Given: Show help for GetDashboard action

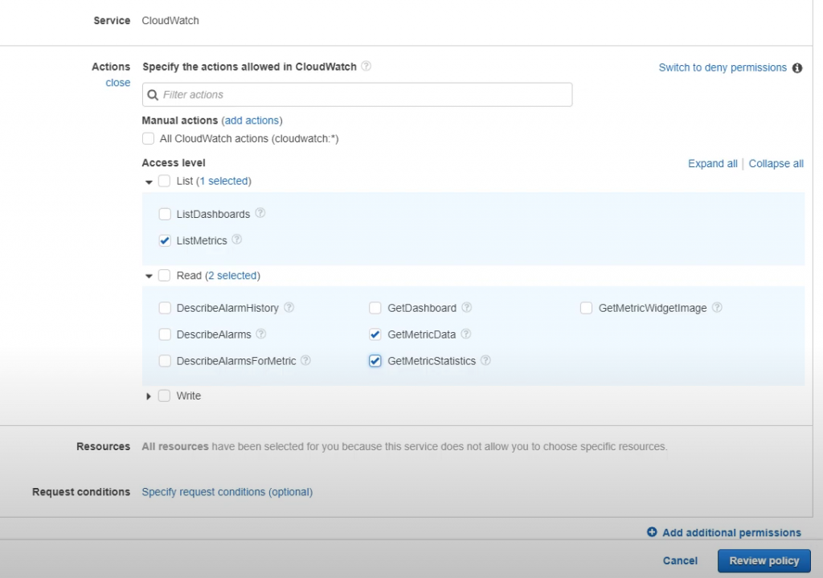Looking at the screenshot, I should [x=467, y=307].
